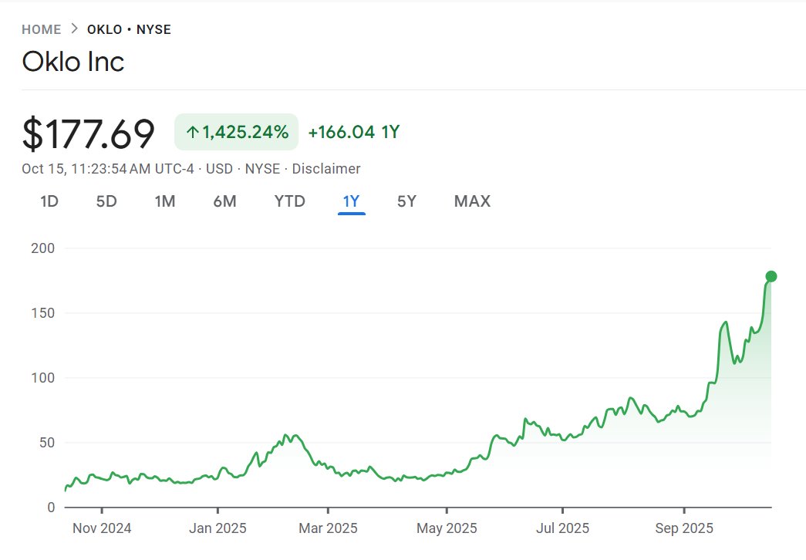806x560 pixels.
Task: Click the green current price dot on chart
Action: click(771, 277)
